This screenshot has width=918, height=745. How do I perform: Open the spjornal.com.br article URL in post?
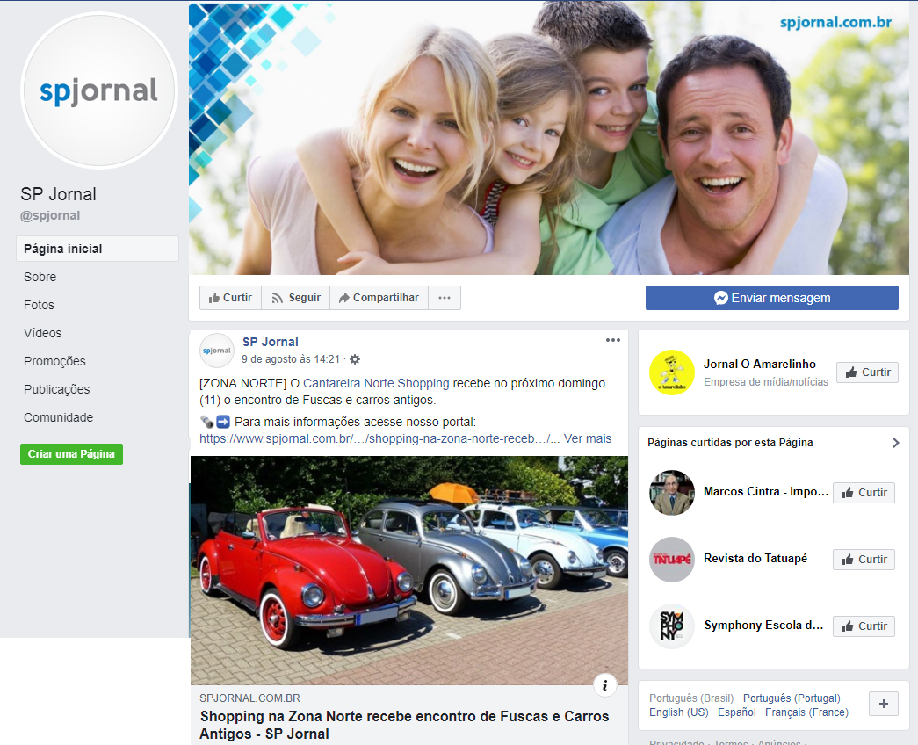point(379,438)
